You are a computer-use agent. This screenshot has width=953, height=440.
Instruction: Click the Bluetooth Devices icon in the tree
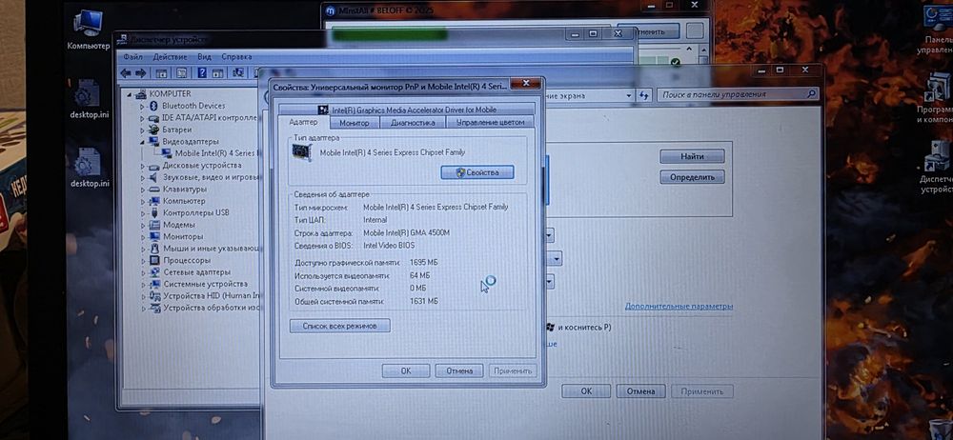[x=153, y=106]
